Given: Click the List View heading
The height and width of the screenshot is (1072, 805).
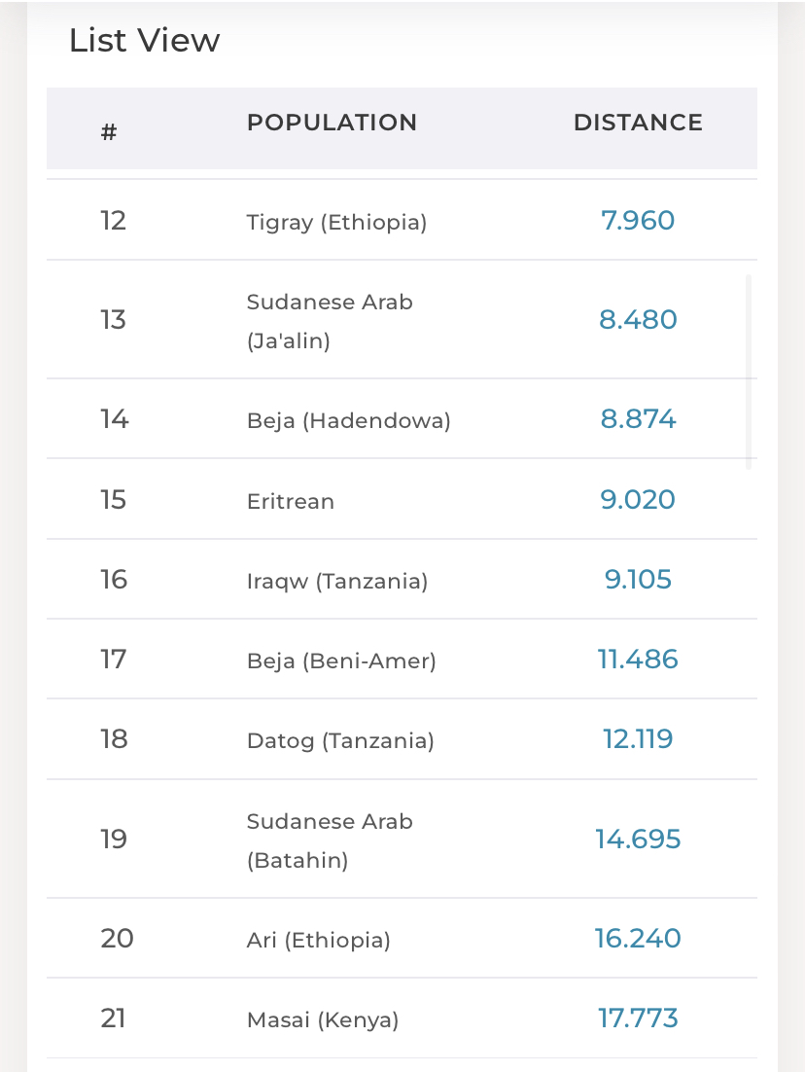Looking at the screenshot, I should tap(144, 41).
